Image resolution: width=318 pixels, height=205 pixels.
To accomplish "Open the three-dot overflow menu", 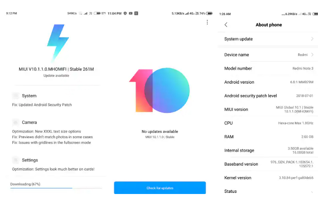I will tap(207, 22).
